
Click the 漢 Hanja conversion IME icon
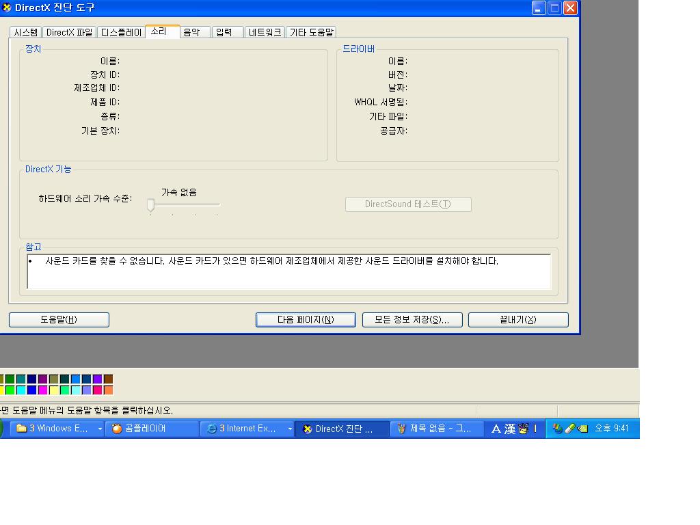[510, 429]
